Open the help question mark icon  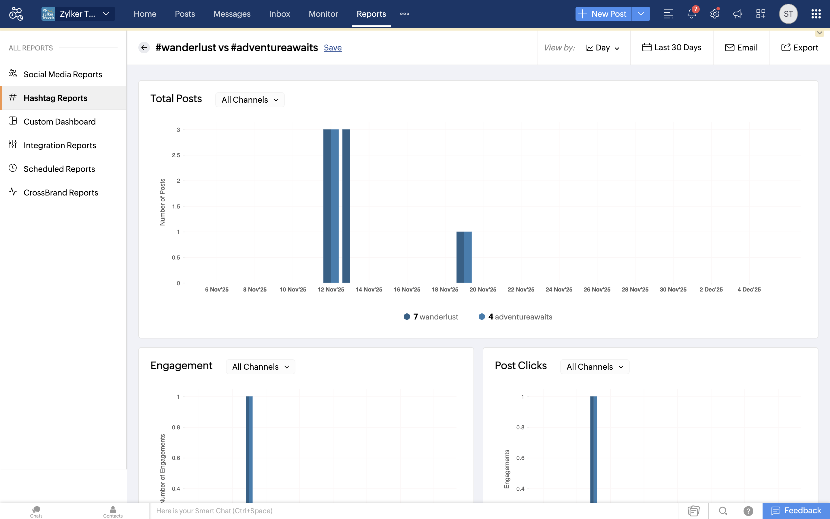pyautogui.click(x=748, y=511)
